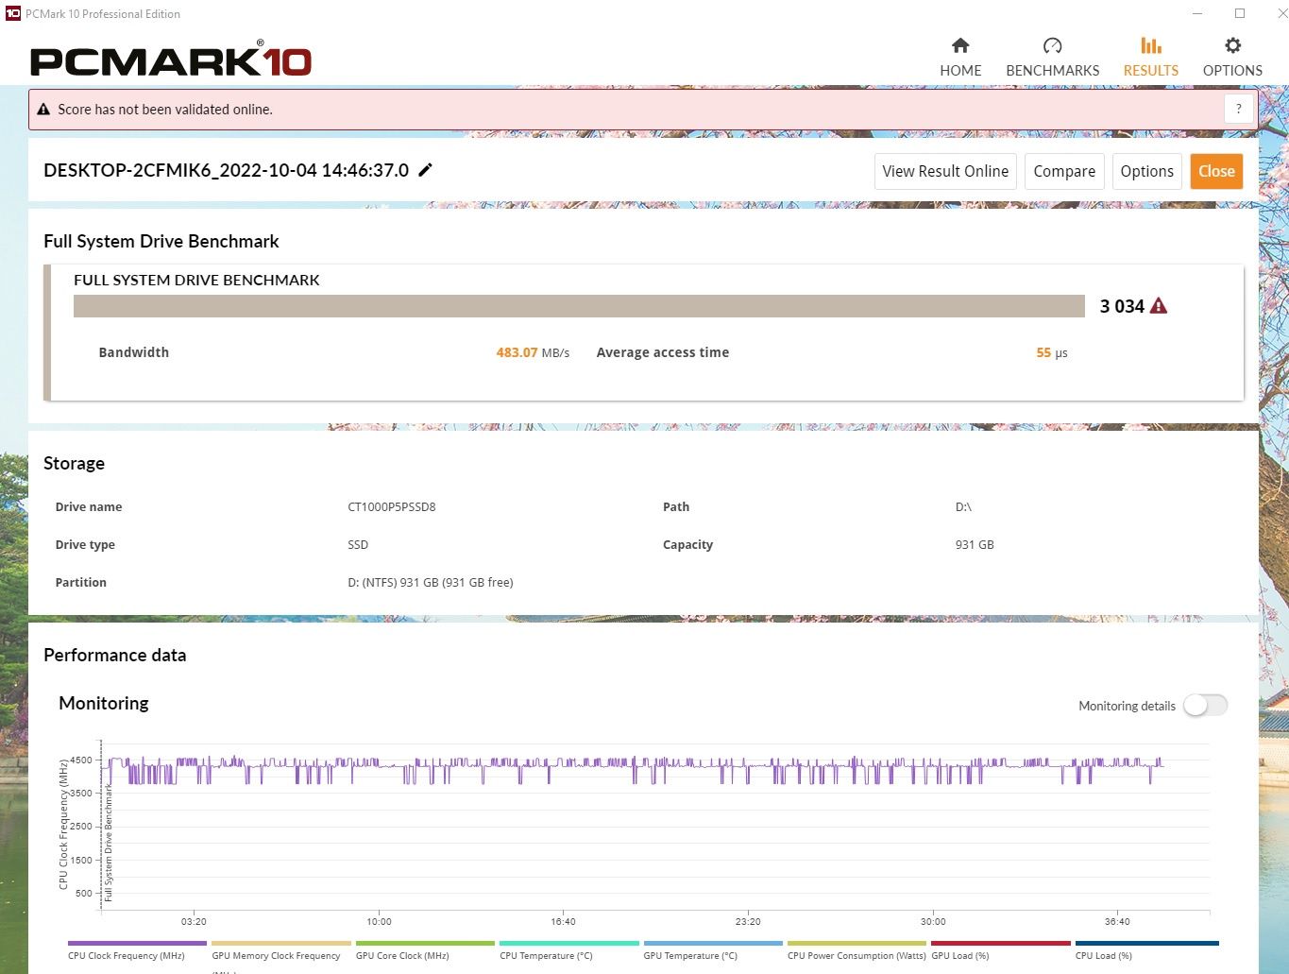Click the pencil icon to rename result
The image size is (1289, 974).
(426, 170)
